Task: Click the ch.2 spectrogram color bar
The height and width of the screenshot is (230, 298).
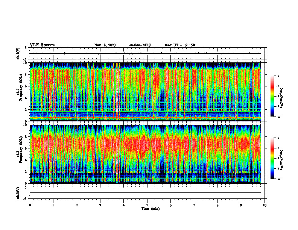Action: pos(272,158)
